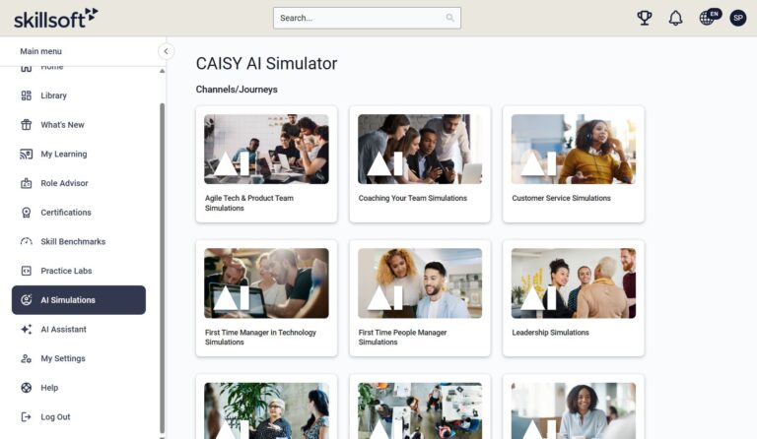Click the AI Simulations icon
This screenshot has height=439, width=757.
(26, 300)
